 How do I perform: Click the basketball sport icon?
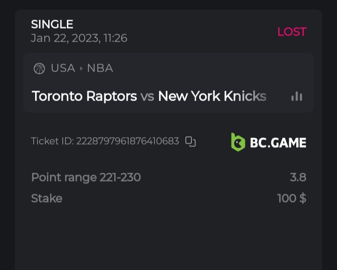[39, 69]
